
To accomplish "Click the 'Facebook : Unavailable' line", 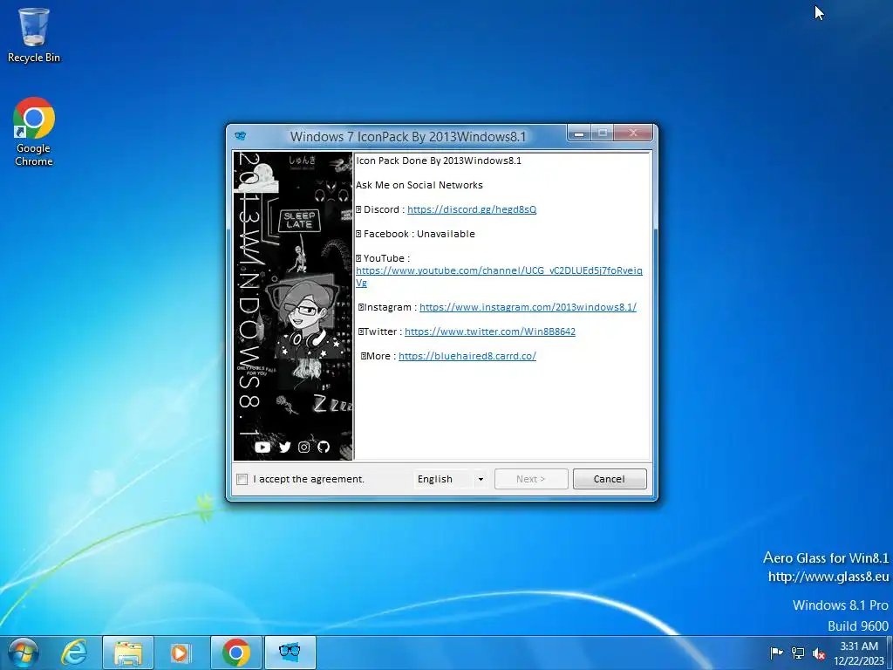I will click(415, 234).
